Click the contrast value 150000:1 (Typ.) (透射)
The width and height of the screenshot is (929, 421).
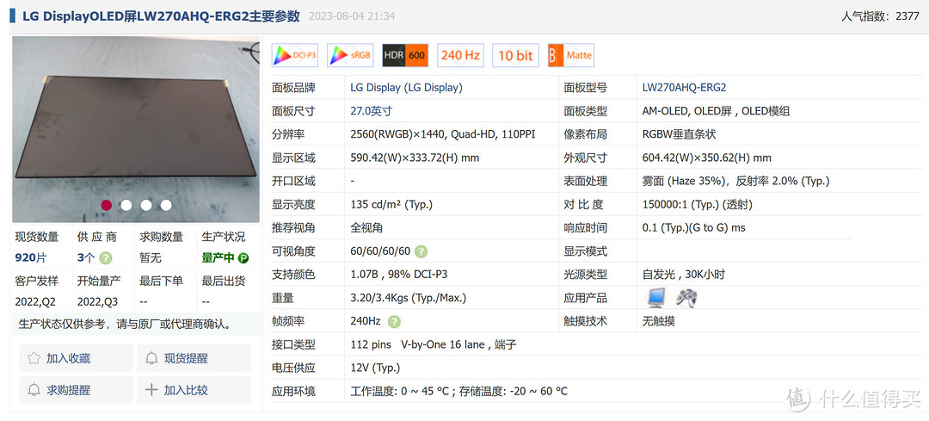(698, 205)
